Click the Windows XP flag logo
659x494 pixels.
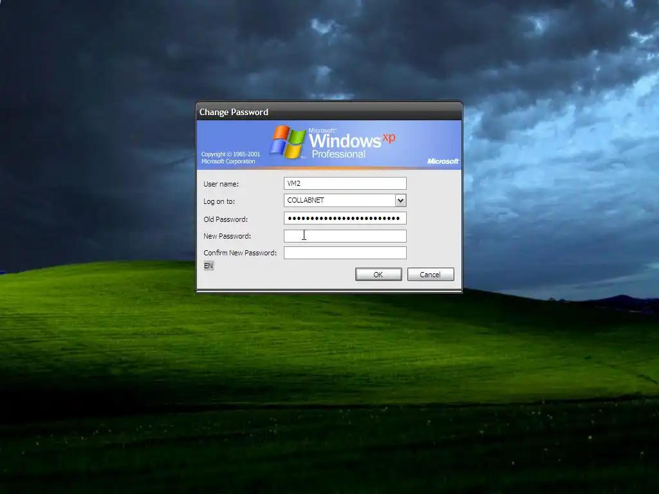(288, 142)
